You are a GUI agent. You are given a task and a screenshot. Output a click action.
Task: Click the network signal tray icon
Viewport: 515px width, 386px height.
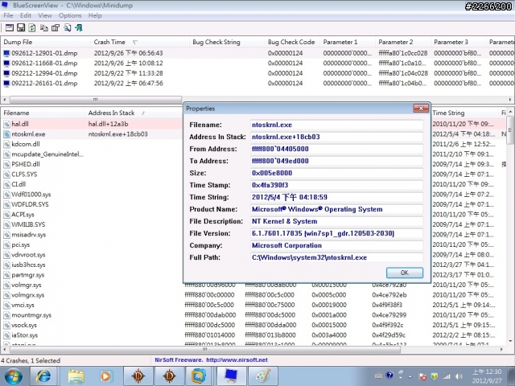click(x=447, y=376)
